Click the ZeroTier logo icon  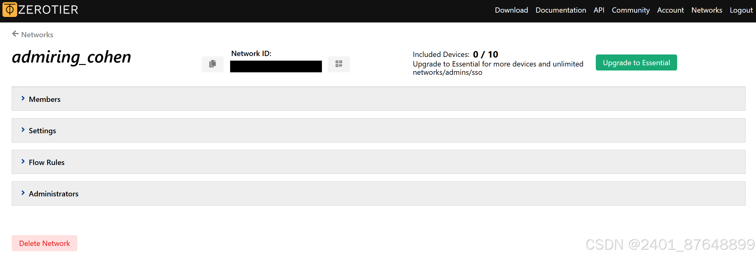(x=10, y=10)
